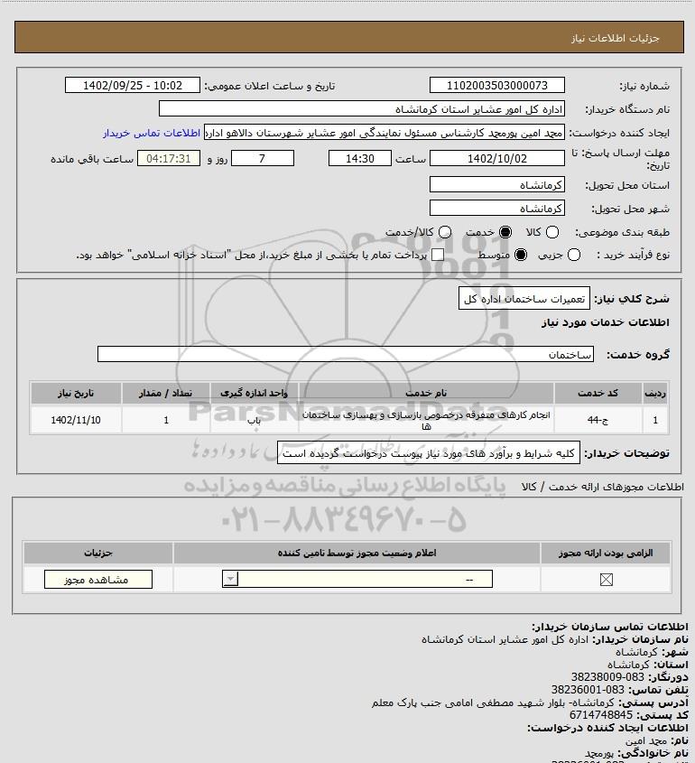Click the delivery province field کرمانشاه
Image resolution: width=695 pixels, height=763 pixels.
click(497, 185)
